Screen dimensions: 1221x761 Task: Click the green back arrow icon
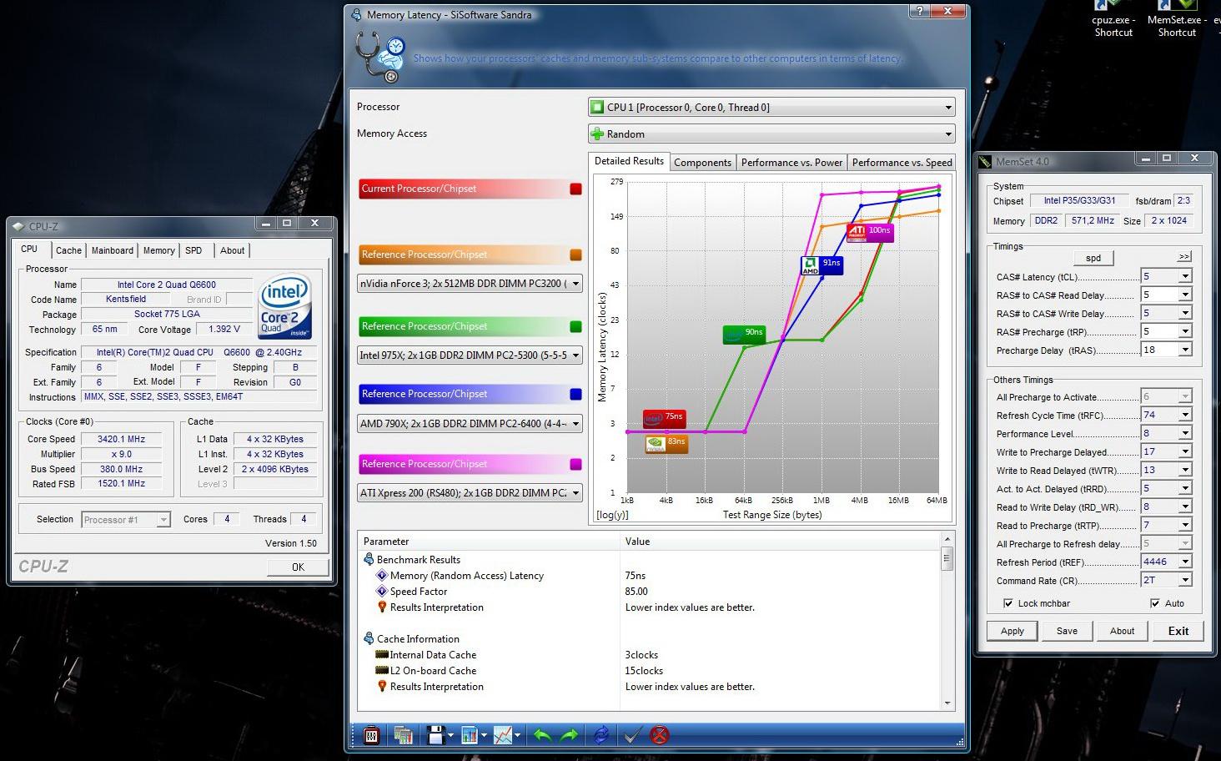[x=542, y=735]
